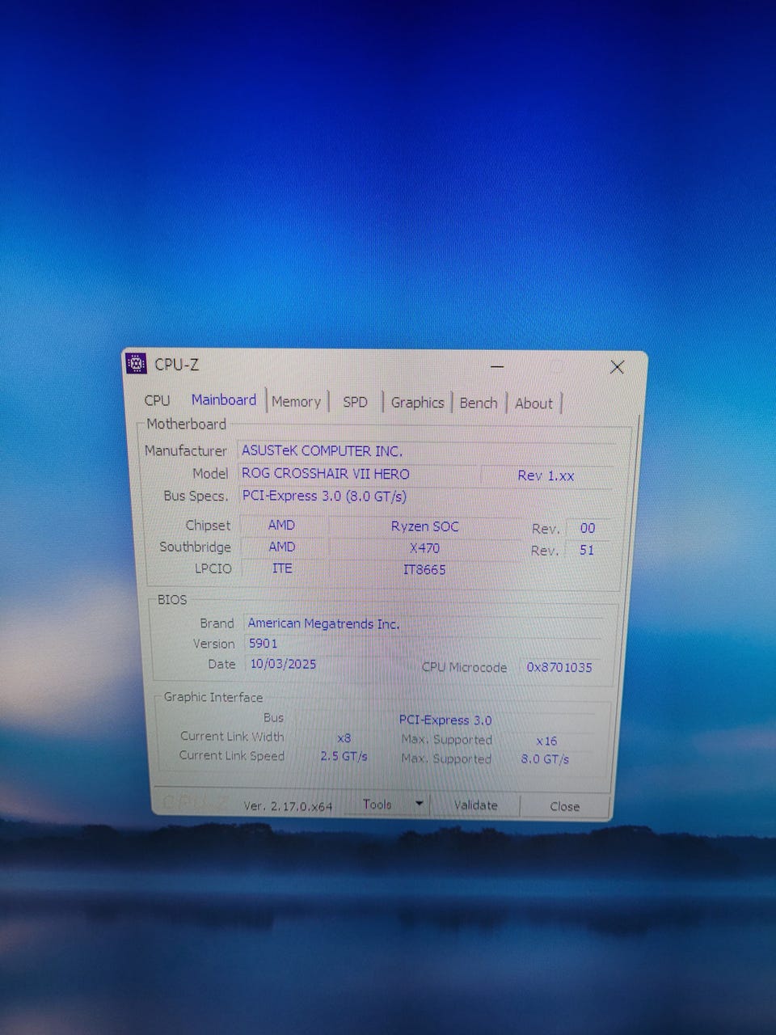
Task: Click current link speed 2.5 GT/s
Action: (344, 757)
